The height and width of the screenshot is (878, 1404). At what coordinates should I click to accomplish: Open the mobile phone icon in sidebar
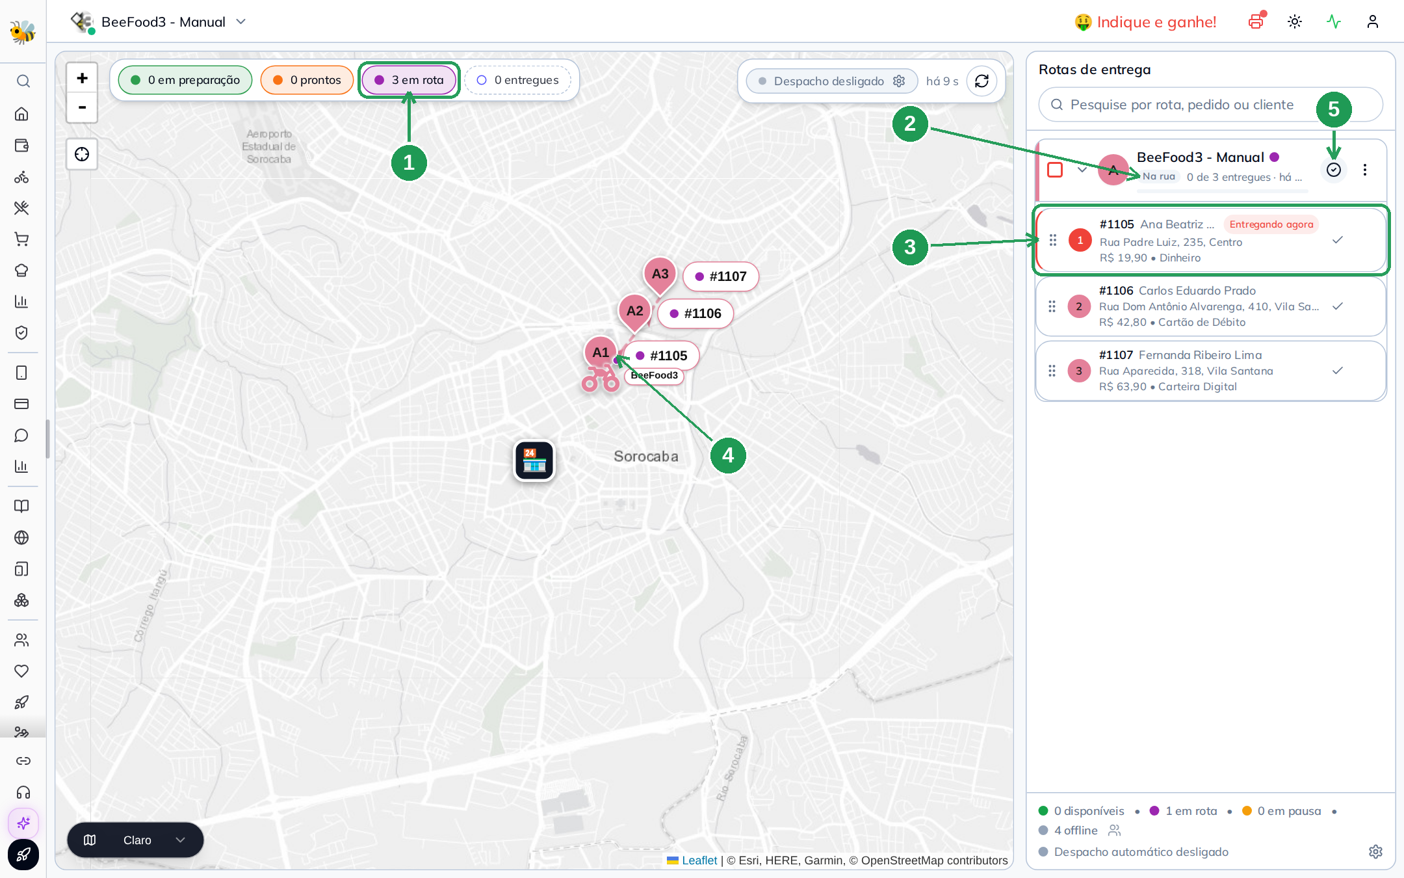pos(21,373)
